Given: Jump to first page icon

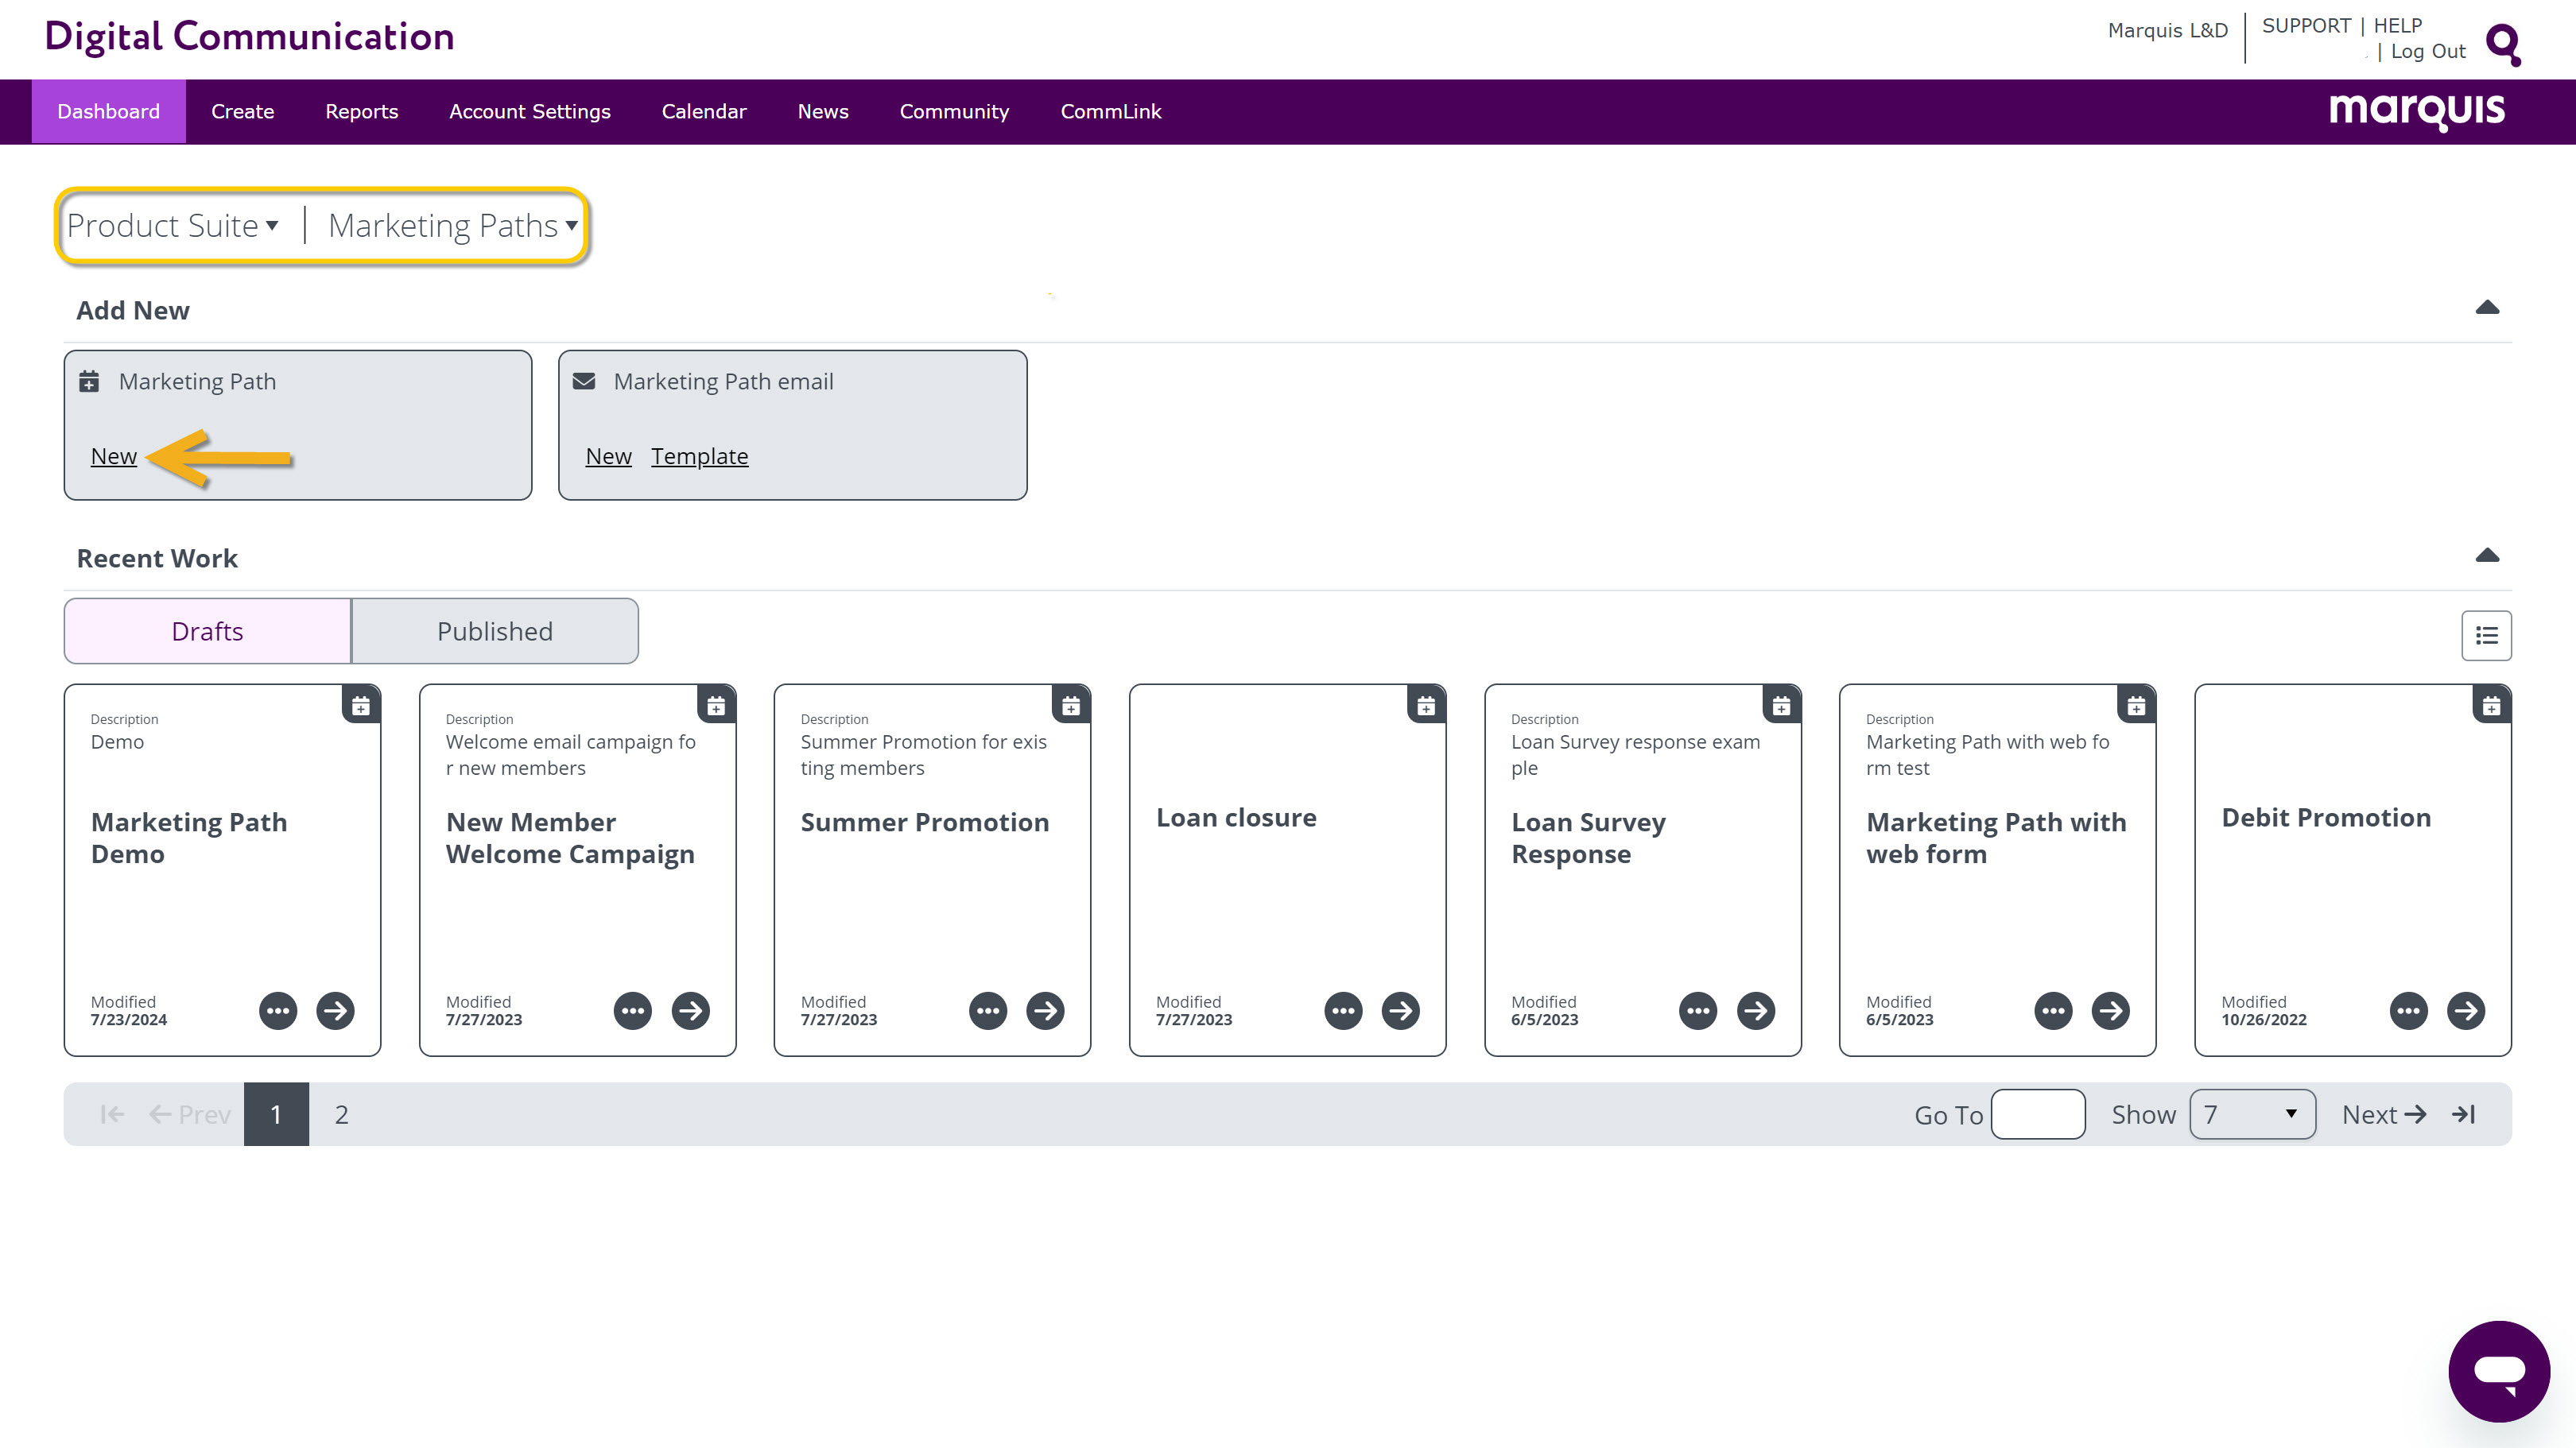Looking at the screenshot, I should (112, 1114).
